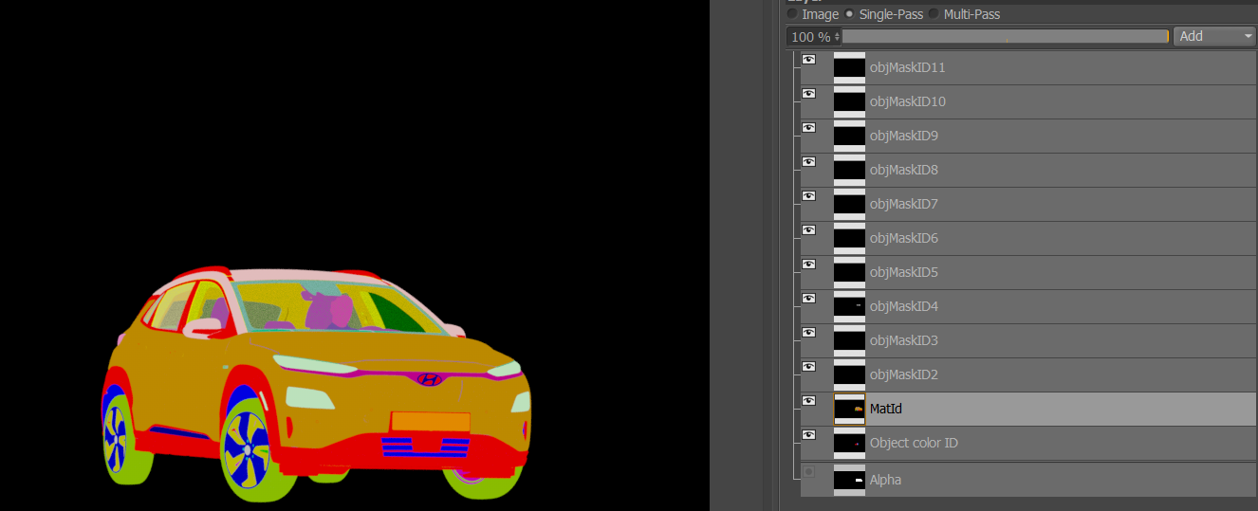Hide the objMaskID5 layer
Screen dimensions: 1258x511
(809, 265)
